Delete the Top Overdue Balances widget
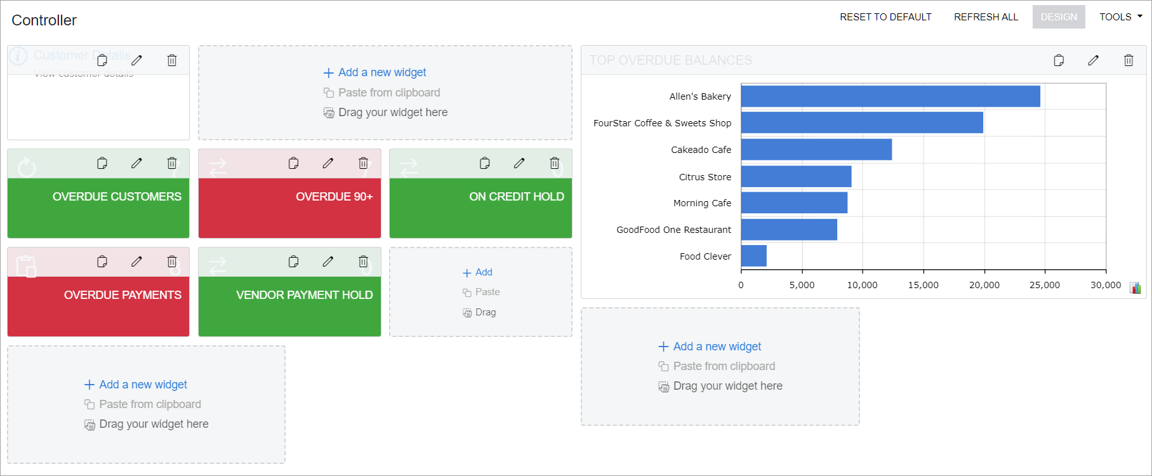 pos(1129,60)
